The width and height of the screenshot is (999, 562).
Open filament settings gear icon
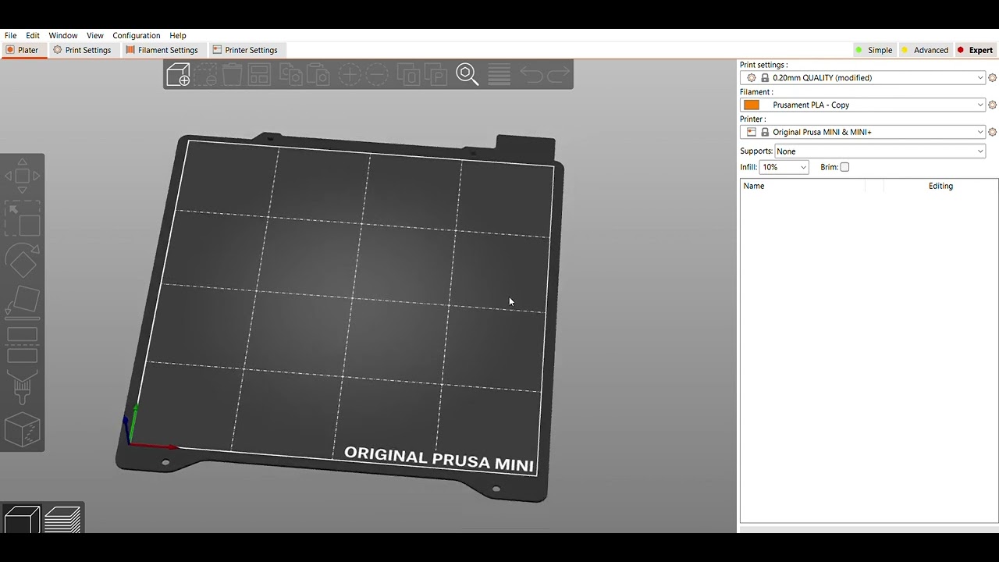coord(992,105)
